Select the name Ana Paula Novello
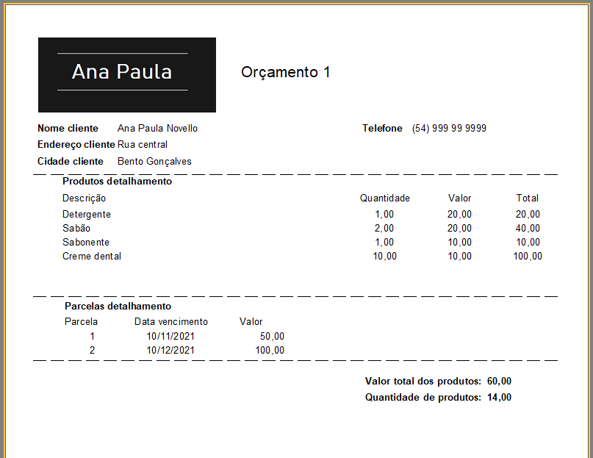The height and width of the screenshot is (458, 593). [x=157, y=129]
